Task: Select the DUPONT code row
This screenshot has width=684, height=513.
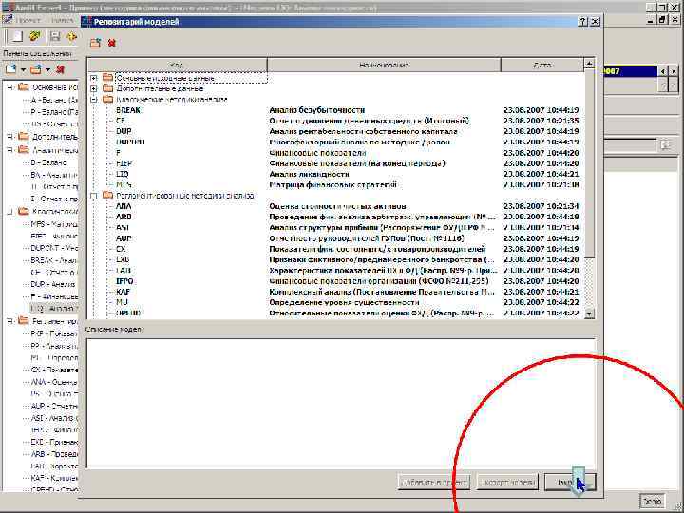Action: [336, 142]
